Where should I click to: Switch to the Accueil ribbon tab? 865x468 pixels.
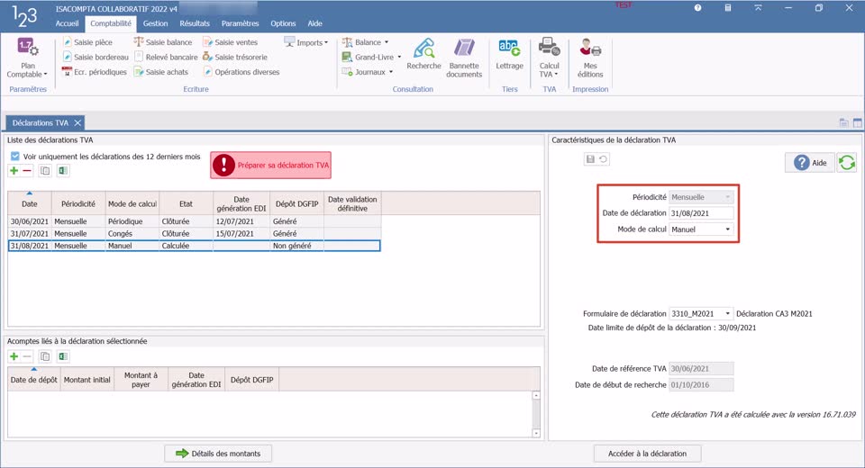tap(67, 23)
